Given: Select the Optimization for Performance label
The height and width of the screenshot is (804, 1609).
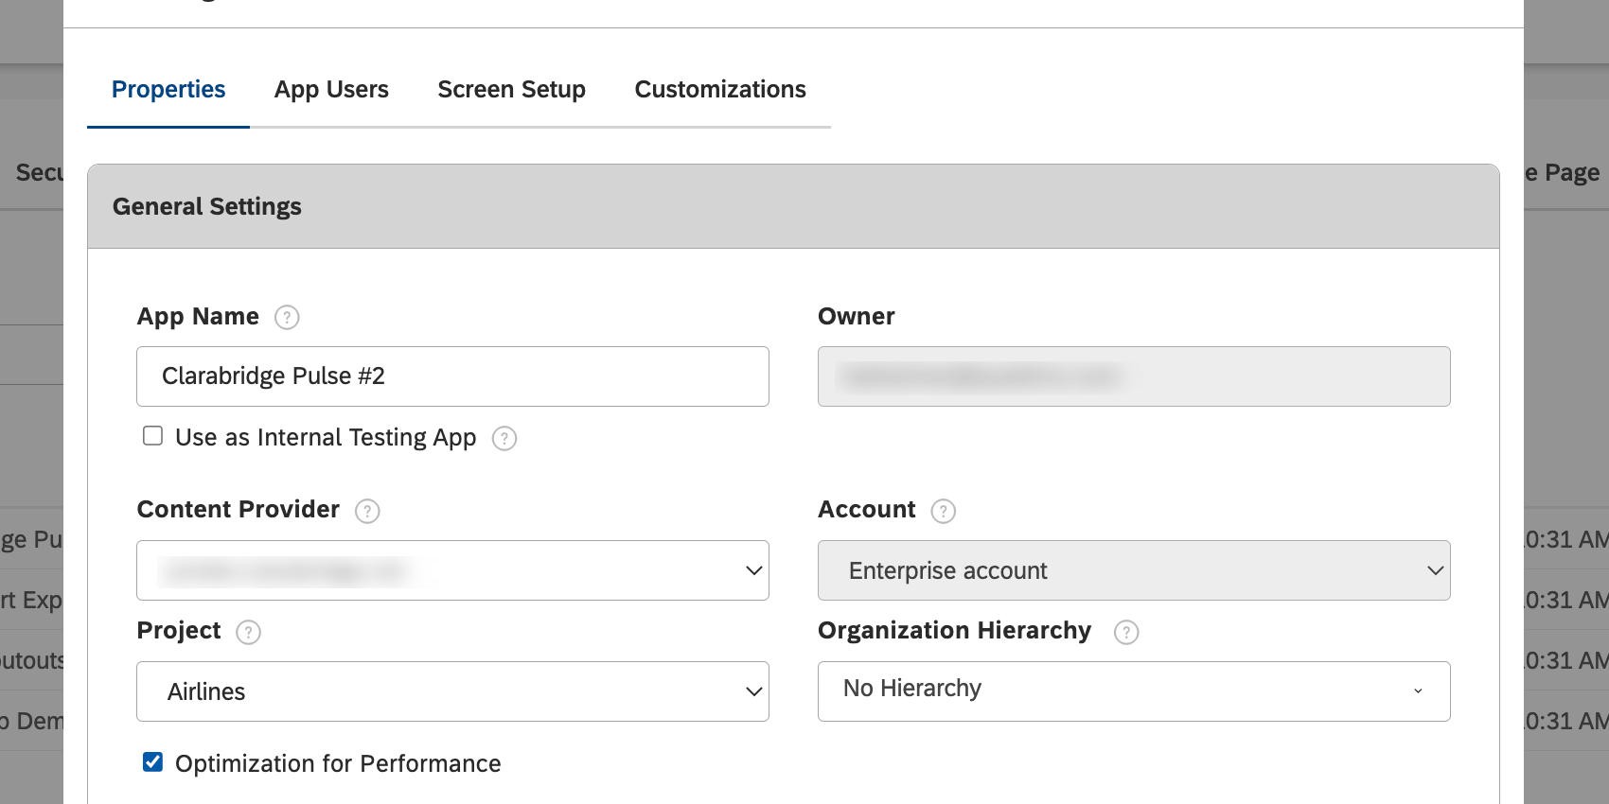Looking at the screenshot, I should tap(338, 763).
